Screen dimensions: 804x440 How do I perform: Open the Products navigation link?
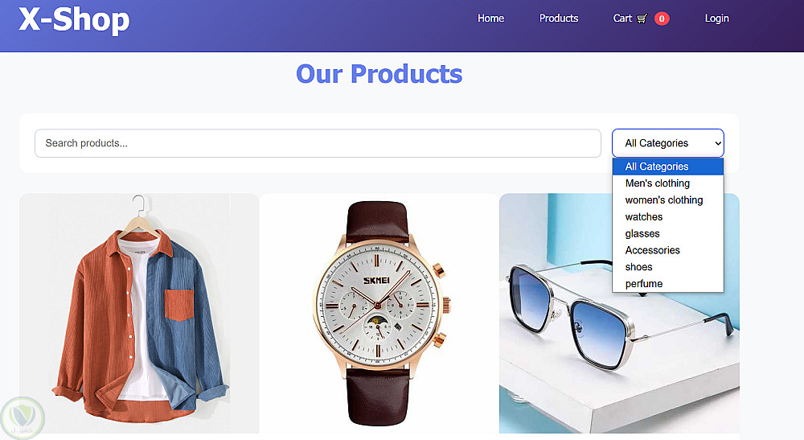click(559, 19)
